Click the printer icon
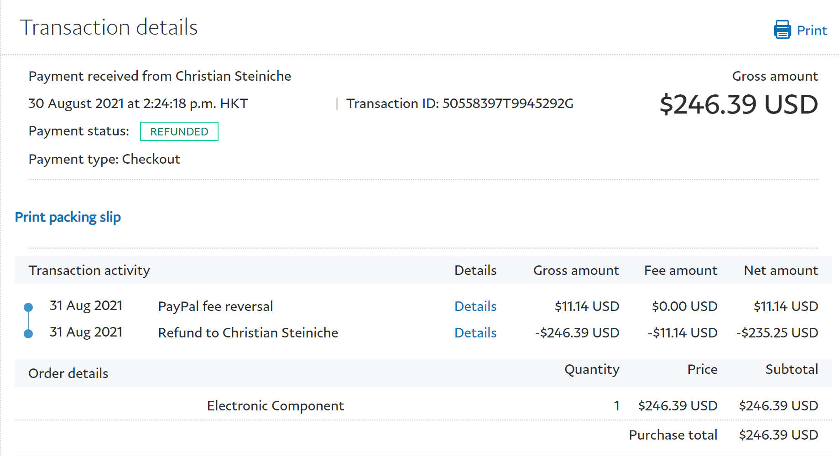This screenshot has width=839, height=456. tap(782, 30)
